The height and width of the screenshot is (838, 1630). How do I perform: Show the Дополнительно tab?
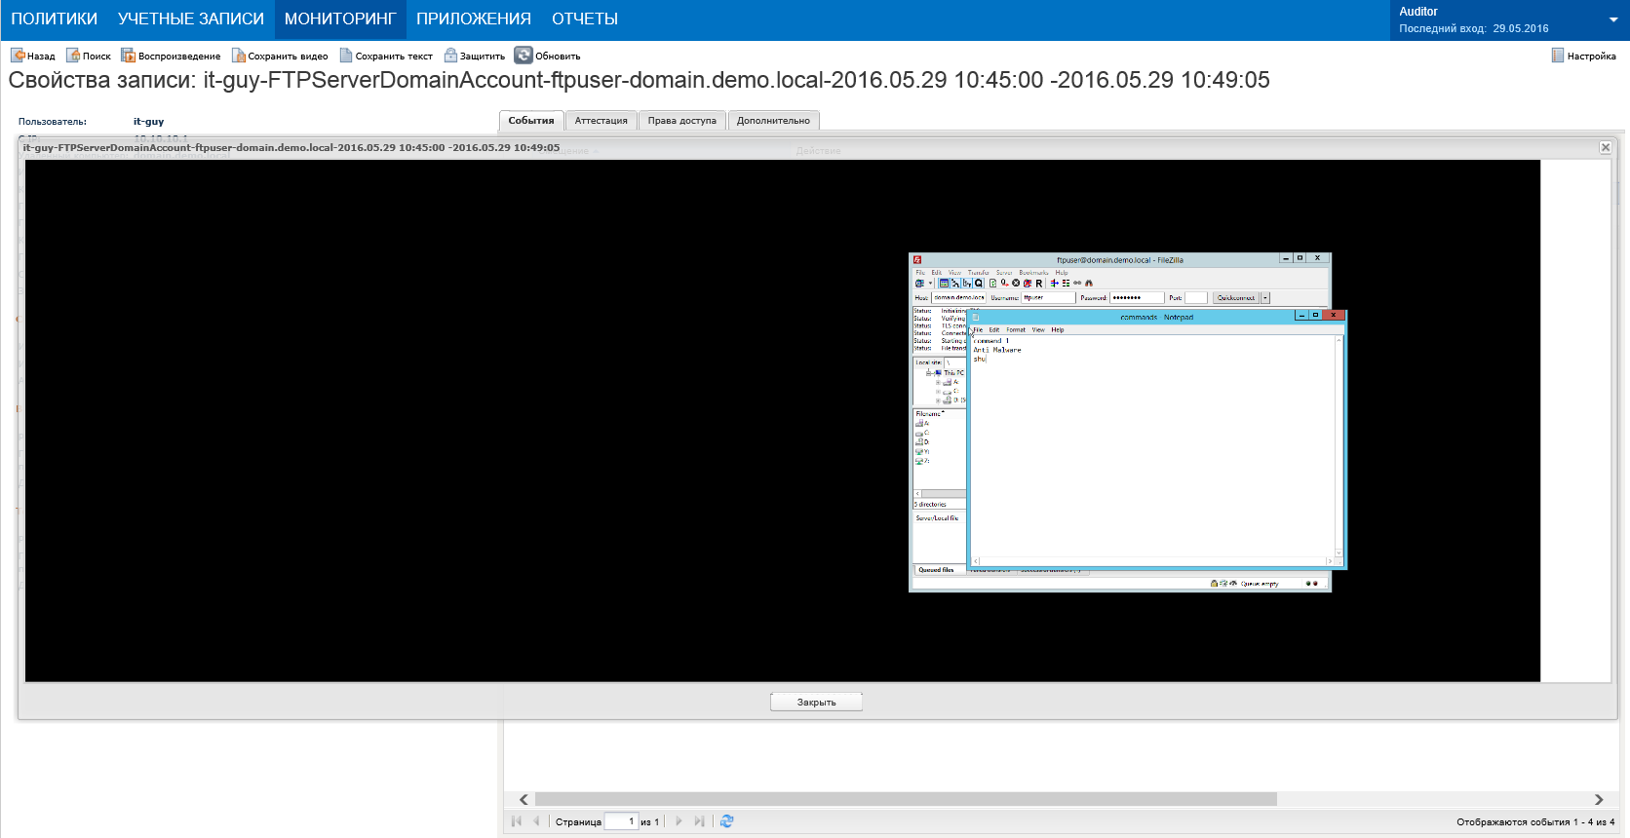pos(773,121)
